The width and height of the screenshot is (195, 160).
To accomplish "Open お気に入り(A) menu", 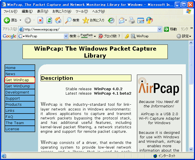I will tap(62, 11).
